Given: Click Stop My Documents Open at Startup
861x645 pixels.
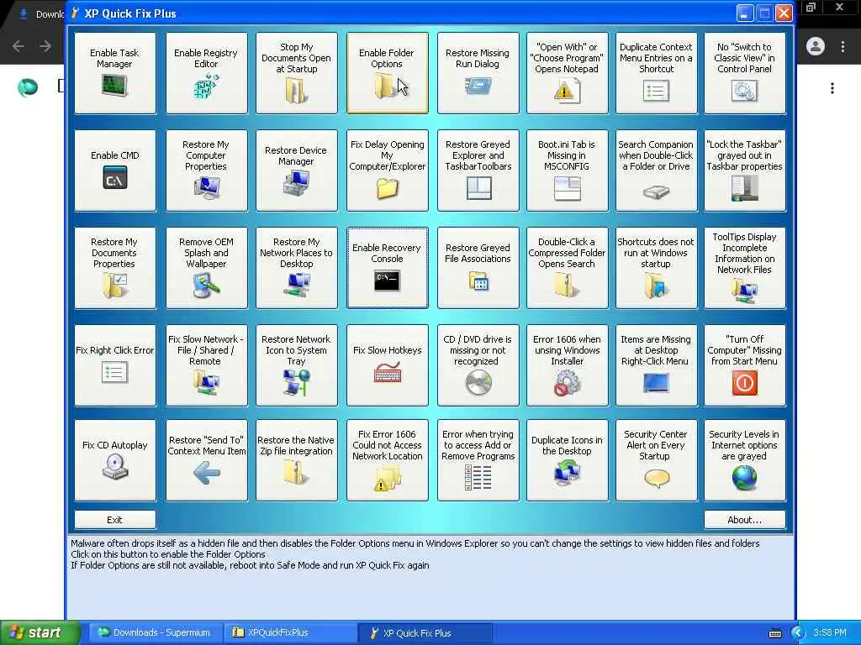Looking at the screenshot, I should (x=297, y=73).
